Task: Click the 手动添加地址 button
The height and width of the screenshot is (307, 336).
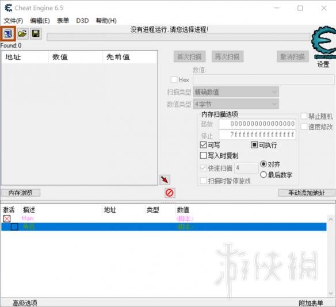Action: click(307, 193)
